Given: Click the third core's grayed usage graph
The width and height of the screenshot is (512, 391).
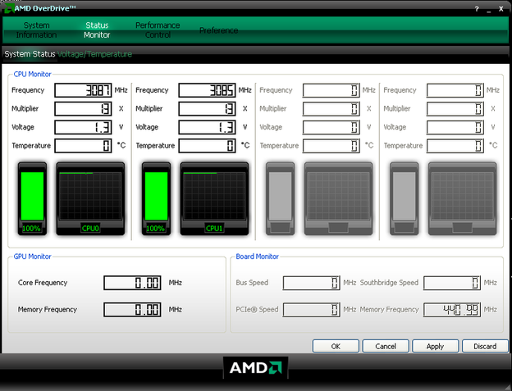Looking at the screenshot, I should 338,198.
